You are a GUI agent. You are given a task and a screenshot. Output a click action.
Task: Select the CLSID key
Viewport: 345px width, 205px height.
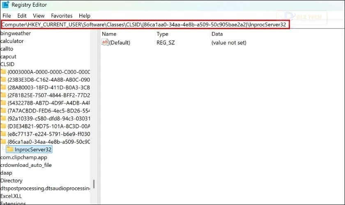[x=7, y=64]
